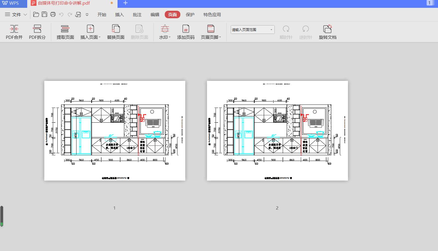Click the 旋转文档 rotate document icon
This screenshot has height=251, width=438.
327,29
